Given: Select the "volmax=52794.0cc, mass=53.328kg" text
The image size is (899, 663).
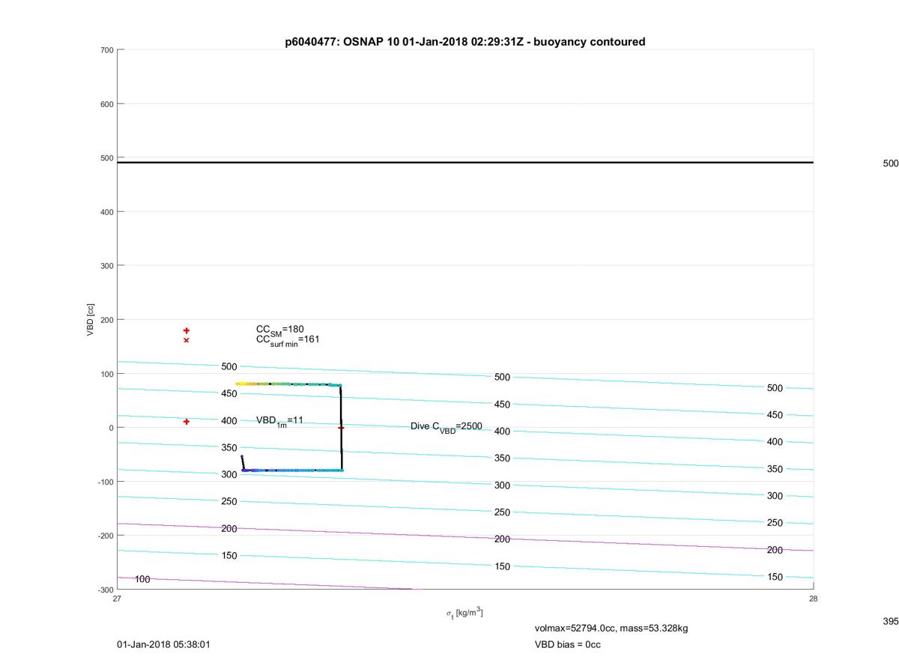Looking at the screenshot, I should coord(611,628).
